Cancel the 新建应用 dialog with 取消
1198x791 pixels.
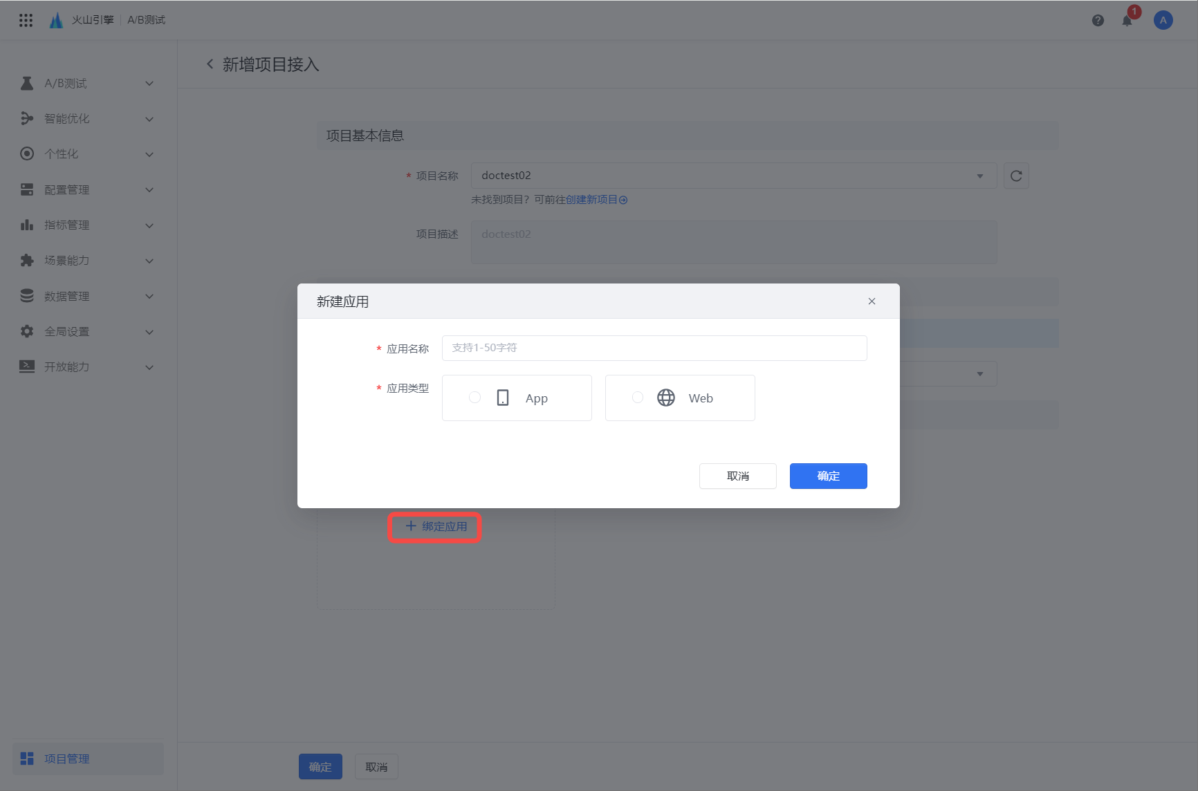737,476
